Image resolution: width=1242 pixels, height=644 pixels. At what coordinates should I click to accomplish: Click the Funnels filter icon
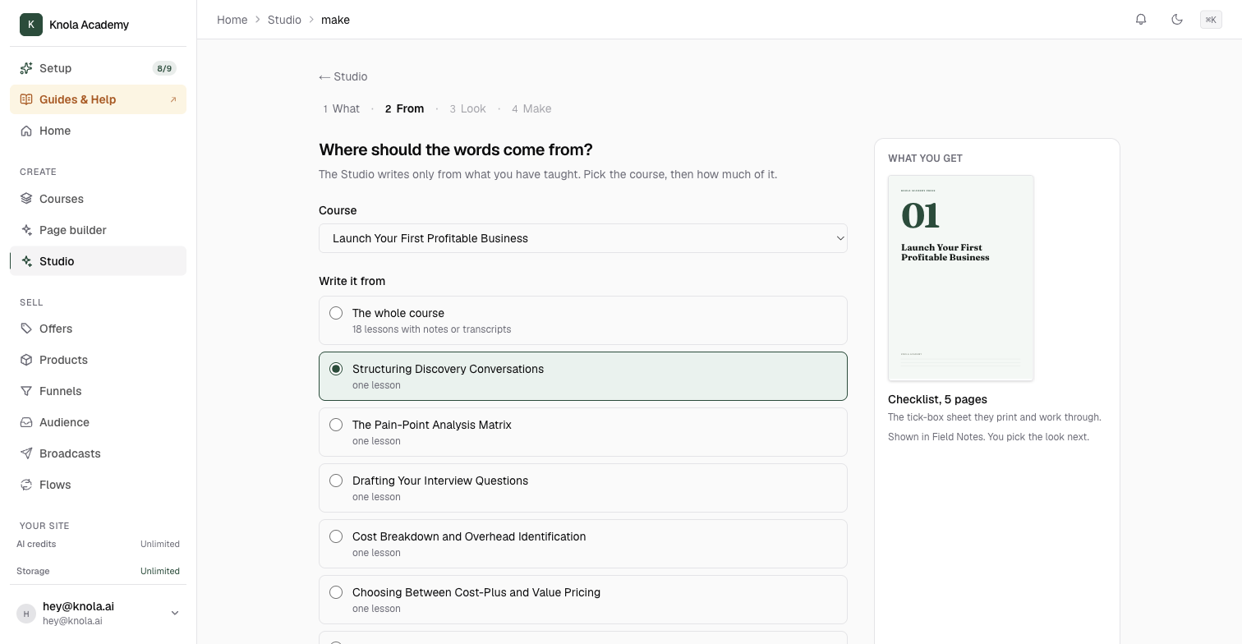coord(26,391)
